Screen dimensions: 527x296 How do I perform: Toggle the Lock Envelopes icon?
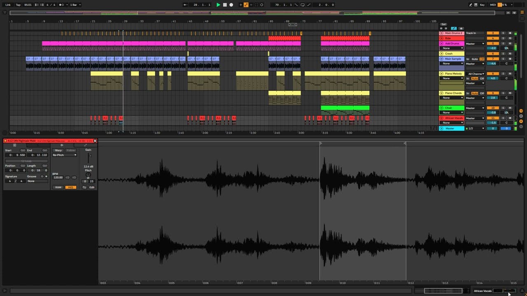click(x=461, y=28)
